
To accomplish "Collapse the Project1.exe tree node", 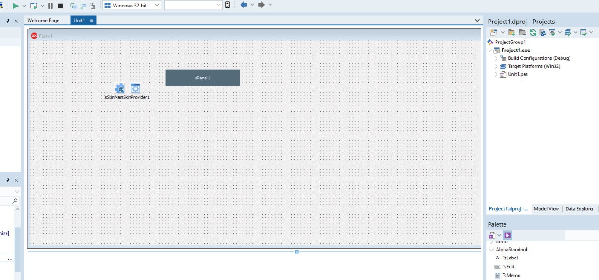I will pyautogui.click(x=490, y=50).
